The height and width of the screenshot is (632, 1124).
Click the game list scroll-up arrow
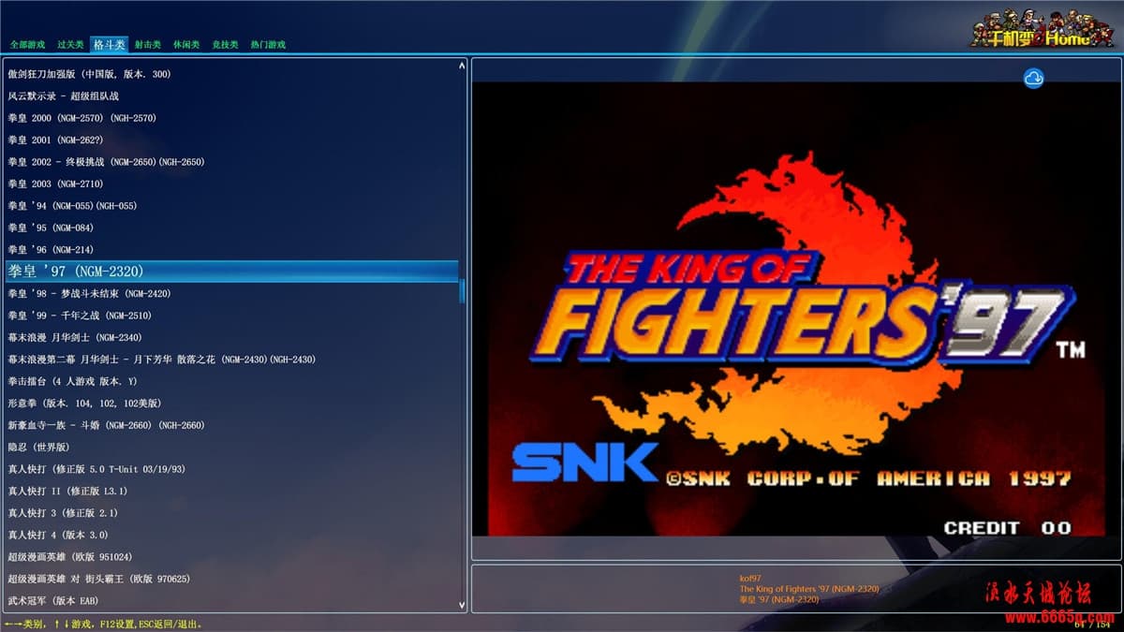(x=462, y=66)
